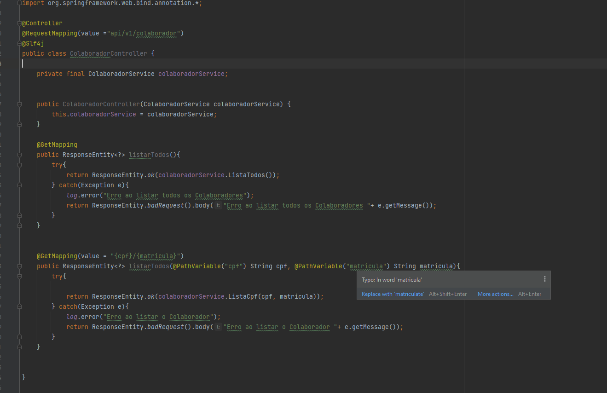Click the constructor's closing brace fold marker
Image resolution: width=607 pixels, height=393 pixels.
(x=19, y=124)
